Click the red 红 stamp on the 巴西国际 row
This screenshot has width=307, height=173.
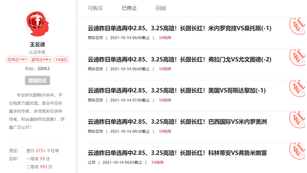point(297,120)
